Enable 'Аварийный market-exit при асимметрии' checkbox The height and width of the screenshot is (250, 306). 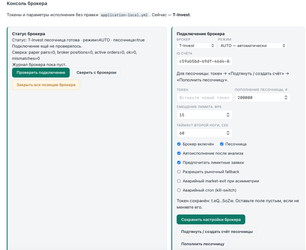point(179,181)
